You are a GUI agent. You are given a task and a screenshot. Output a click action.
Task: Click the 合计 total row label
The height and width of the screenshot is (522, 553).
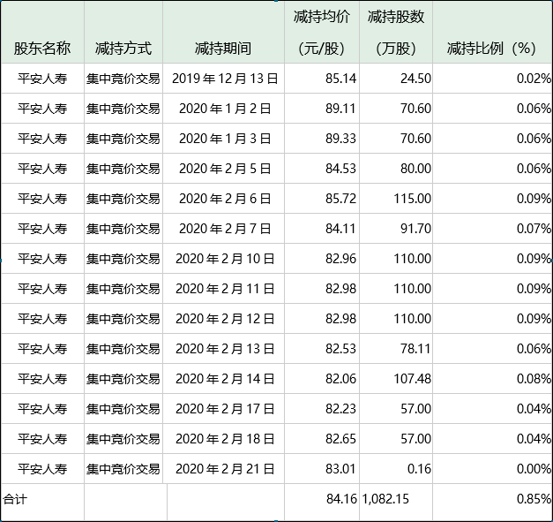coord(14,499)
